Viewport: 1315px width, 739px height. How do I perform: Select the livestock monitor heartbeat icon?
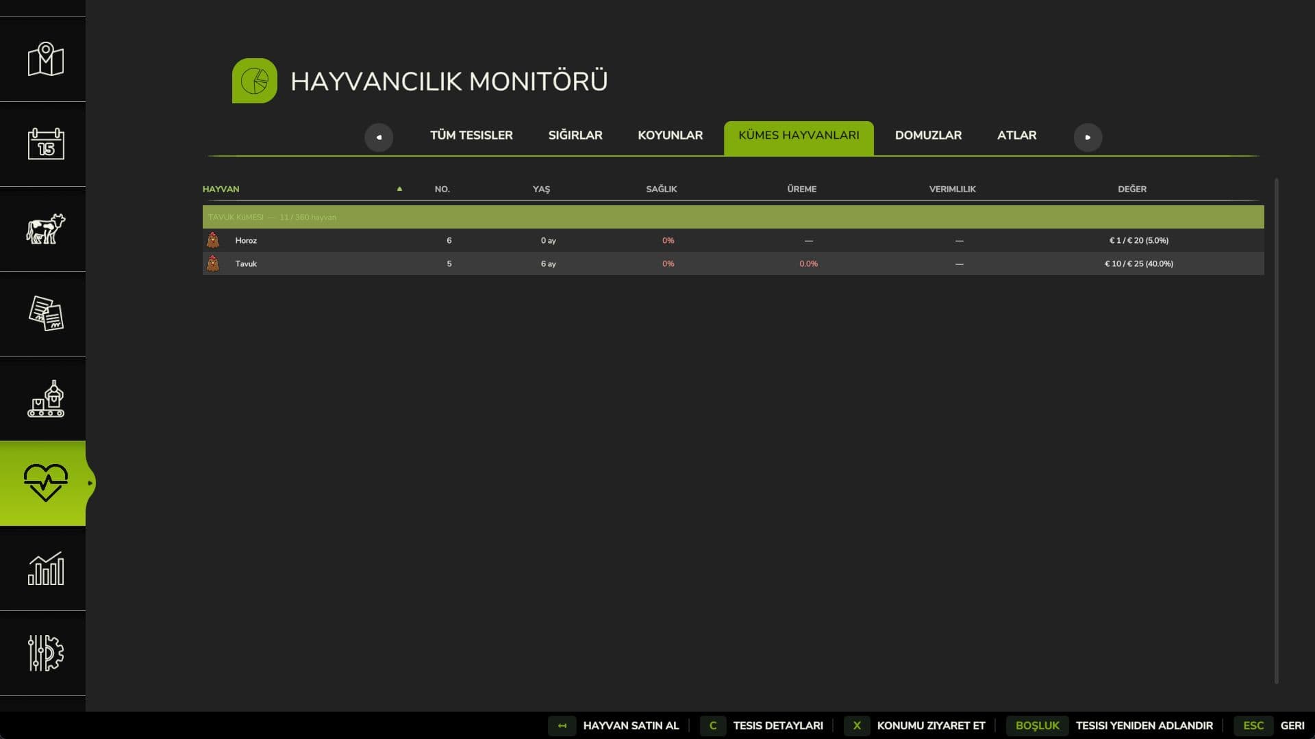[x=45, y=483]
